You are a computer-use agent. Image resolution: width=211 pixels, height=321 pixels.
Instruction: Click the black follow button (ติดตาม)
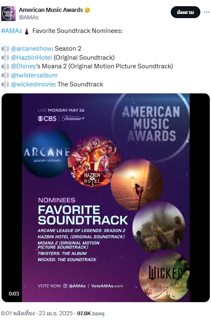pos(185,12)
